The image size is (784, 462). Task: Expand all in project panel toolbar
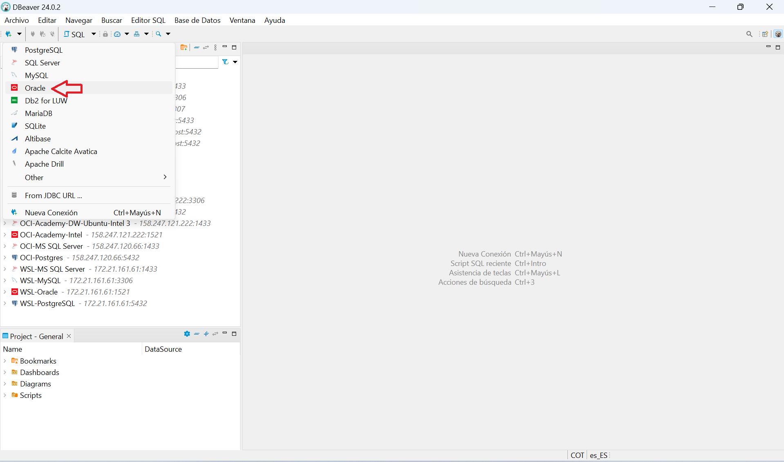coord(206,334)
